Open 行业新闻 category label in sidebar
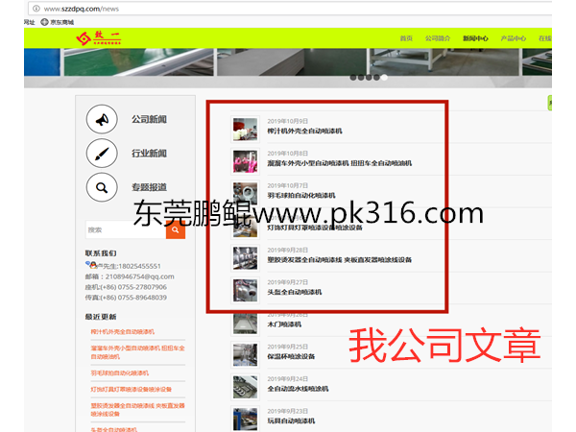 [149, 154]
